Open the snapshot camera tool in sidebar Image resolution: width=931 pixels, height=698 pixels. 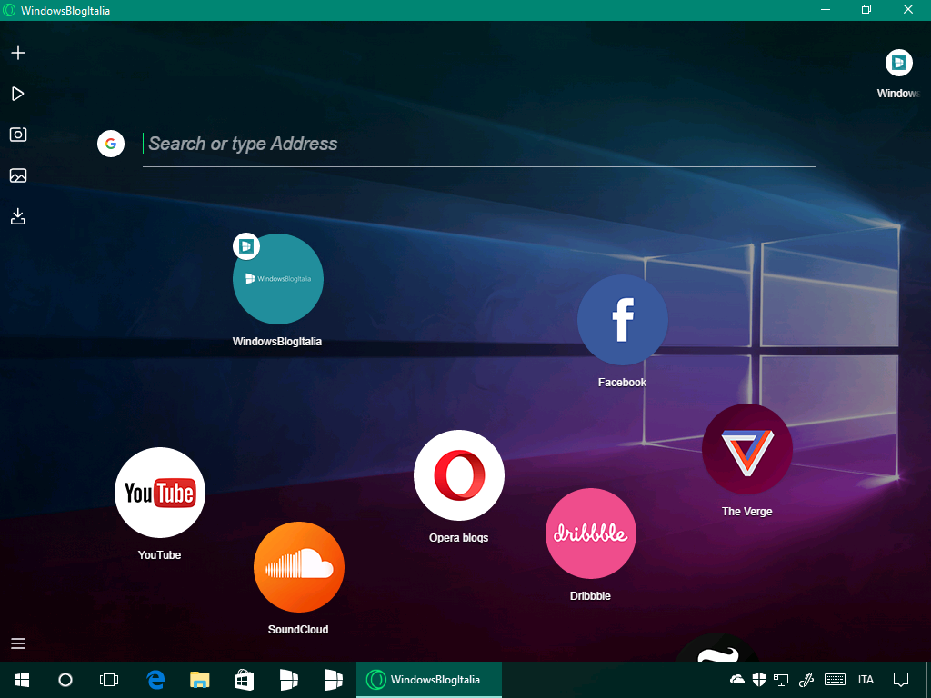pyautogui.click(x=18, y=135)
